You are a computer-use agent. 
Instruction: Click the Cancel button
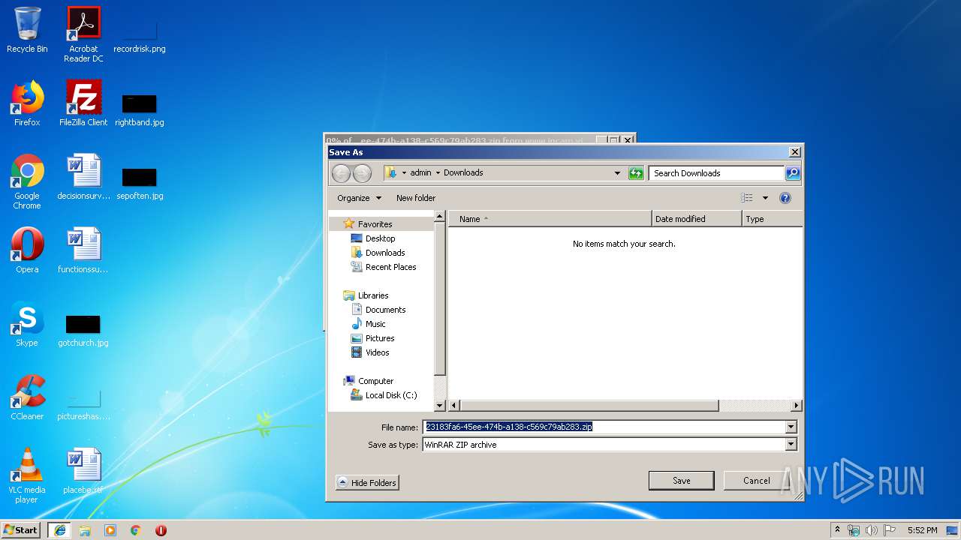click(x=756, y=481)
